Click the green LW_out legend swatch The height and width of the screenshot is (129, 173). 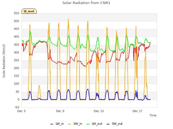click(88, 124)
